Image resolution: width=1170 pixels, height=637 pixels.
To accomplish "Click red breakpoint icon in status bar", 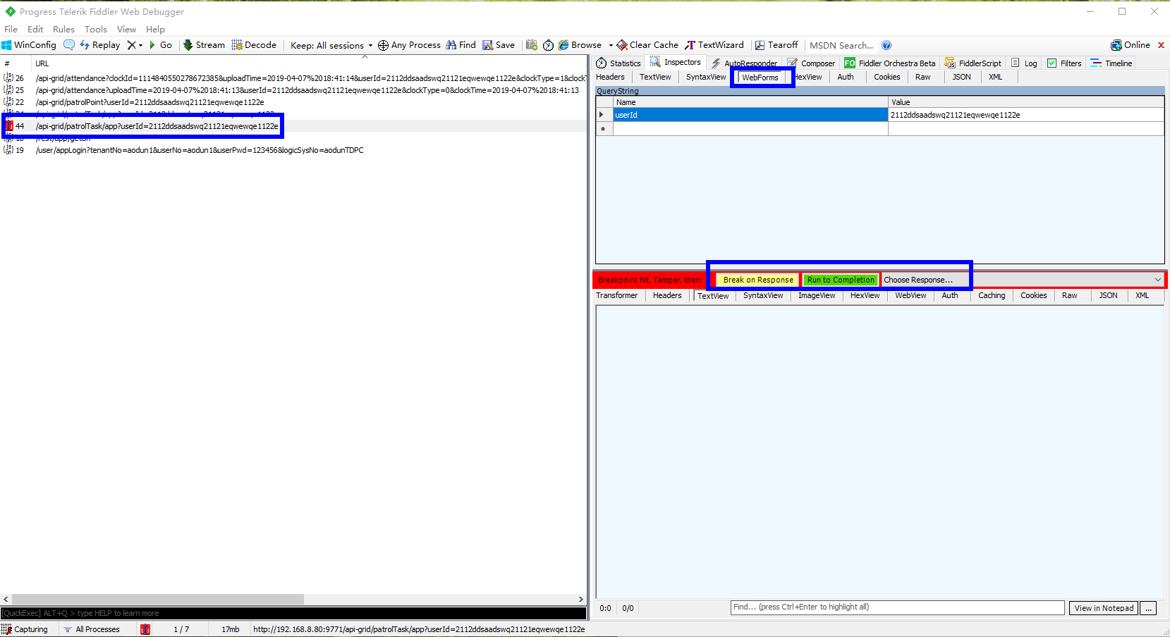I will [145, 629].
